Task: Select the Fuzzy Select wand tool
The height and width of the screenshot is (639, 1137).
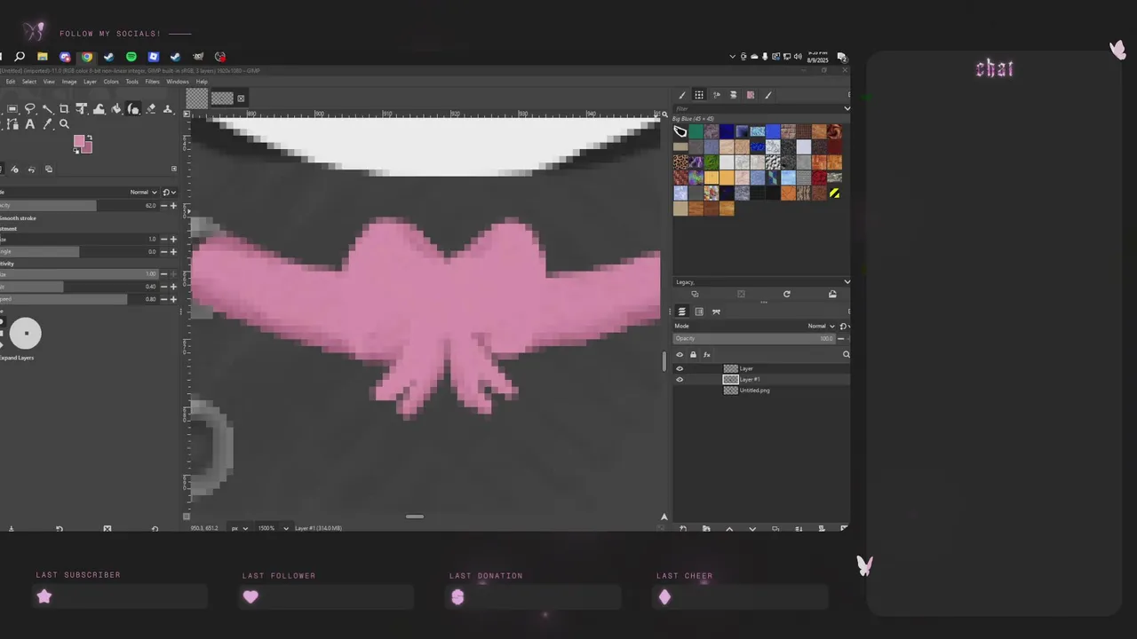Action: pos(47,109)
